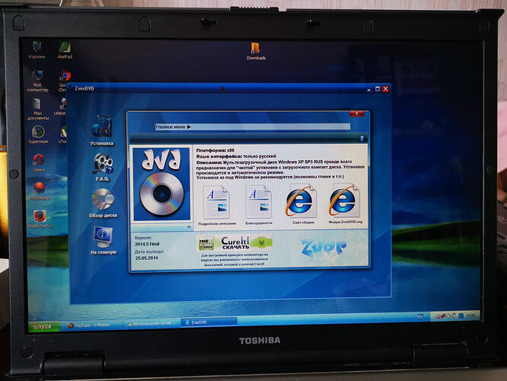Viewport: 507px width, 381px height.
Task: Click the пуск Start button
Action: 45,326
